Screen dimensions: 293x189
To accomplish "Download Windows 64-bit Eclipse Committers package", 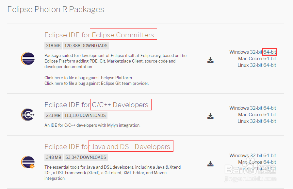I will 270,52.
